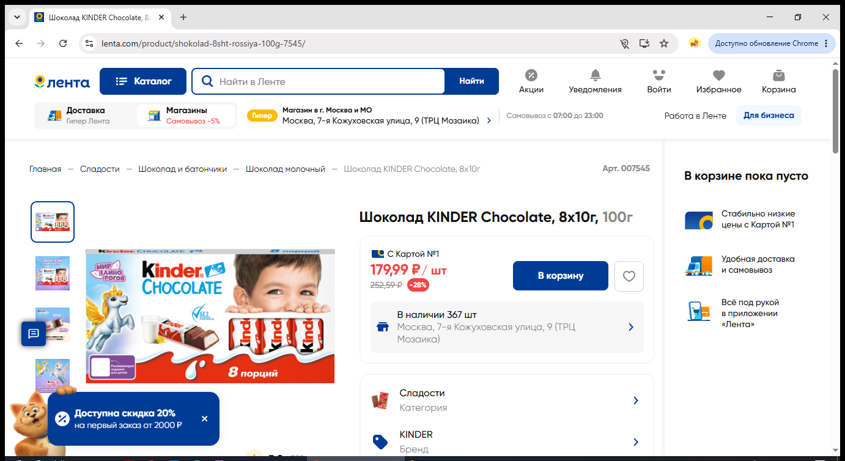
Task: Open the Сладости category row
Action: click(507, 400)
